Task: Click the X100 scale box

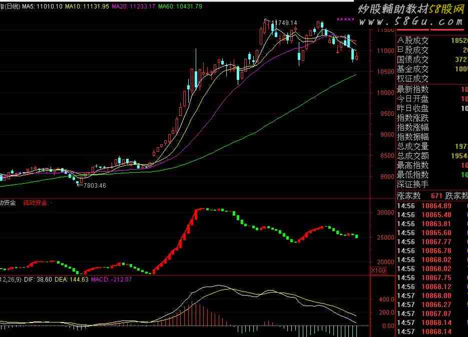Action: point(378,270)
